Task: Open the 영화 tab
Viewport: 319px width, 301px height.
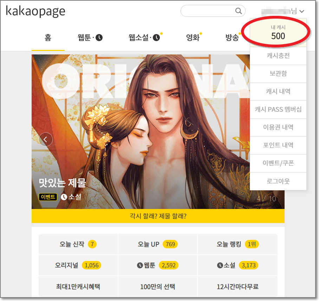Action: (193, 38)
